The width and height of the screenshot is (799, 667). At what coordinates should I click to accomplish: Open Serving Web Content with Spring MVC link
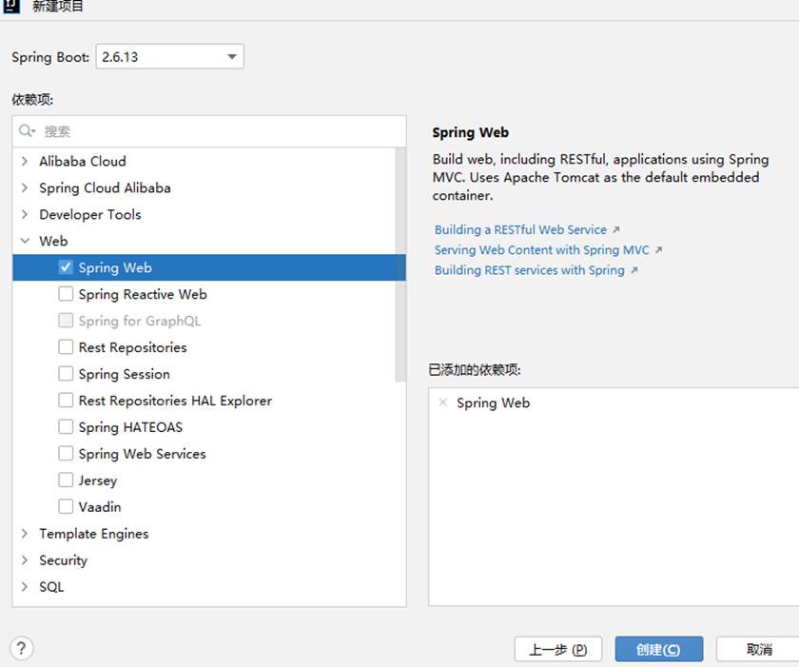coord(541,249)
